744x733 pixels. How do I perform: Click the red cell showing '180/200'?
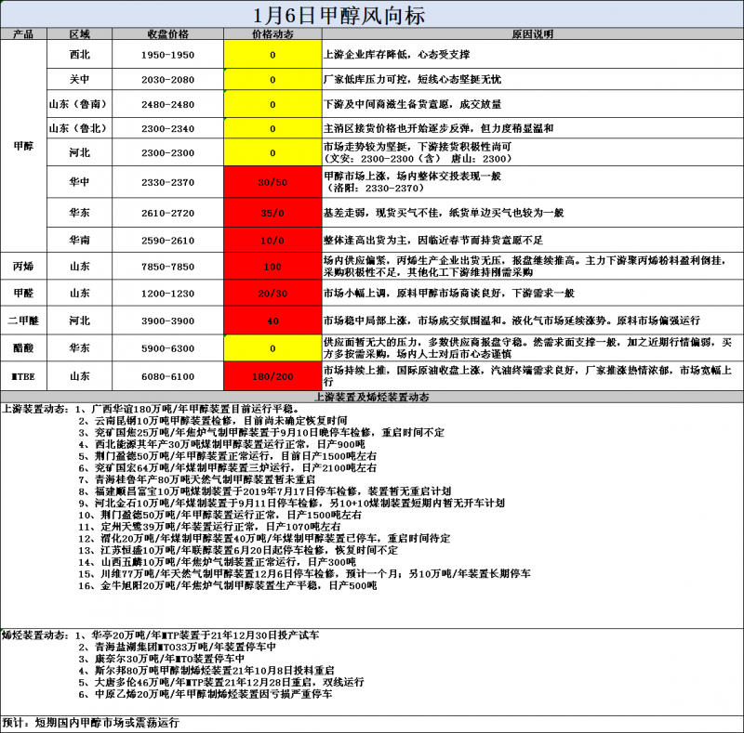[272, 376]
